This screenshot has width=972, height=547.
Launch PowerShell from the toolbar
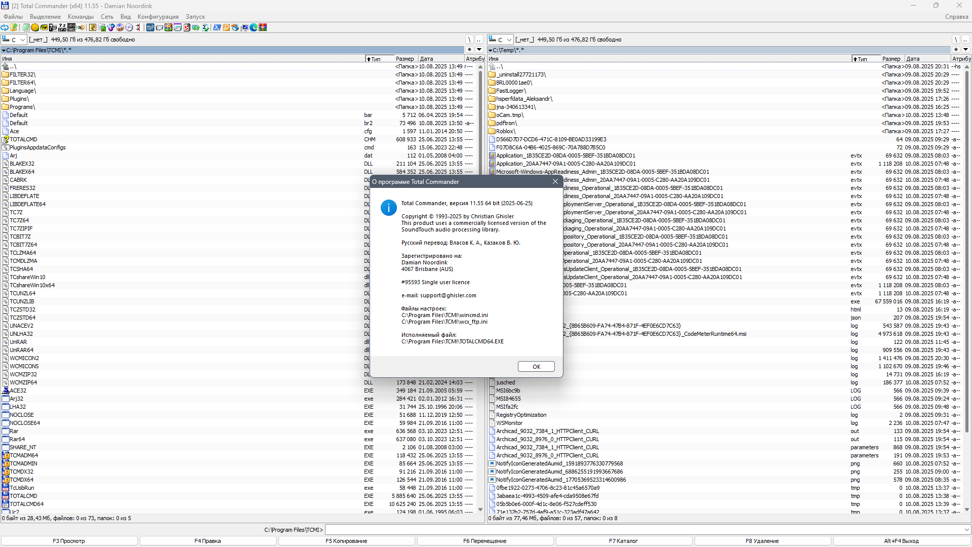click(217, 27)
